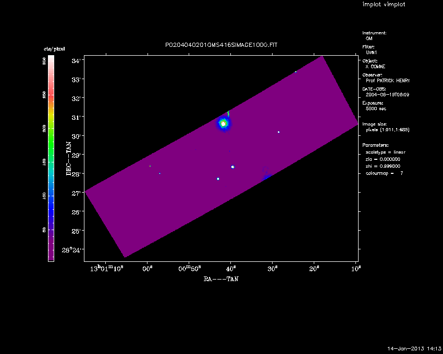Click 'pixels (1:911,1:685)' value
Viewport: 443px width, 354px height.
pyautogui.click(x=388, y=130)
